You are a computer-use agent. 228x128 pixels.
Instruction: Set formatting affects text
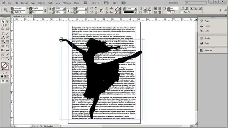coord(7,73)
